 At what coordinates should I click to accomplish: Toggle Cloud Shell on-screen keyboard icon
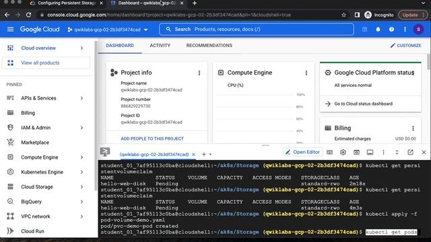(329, 152)
